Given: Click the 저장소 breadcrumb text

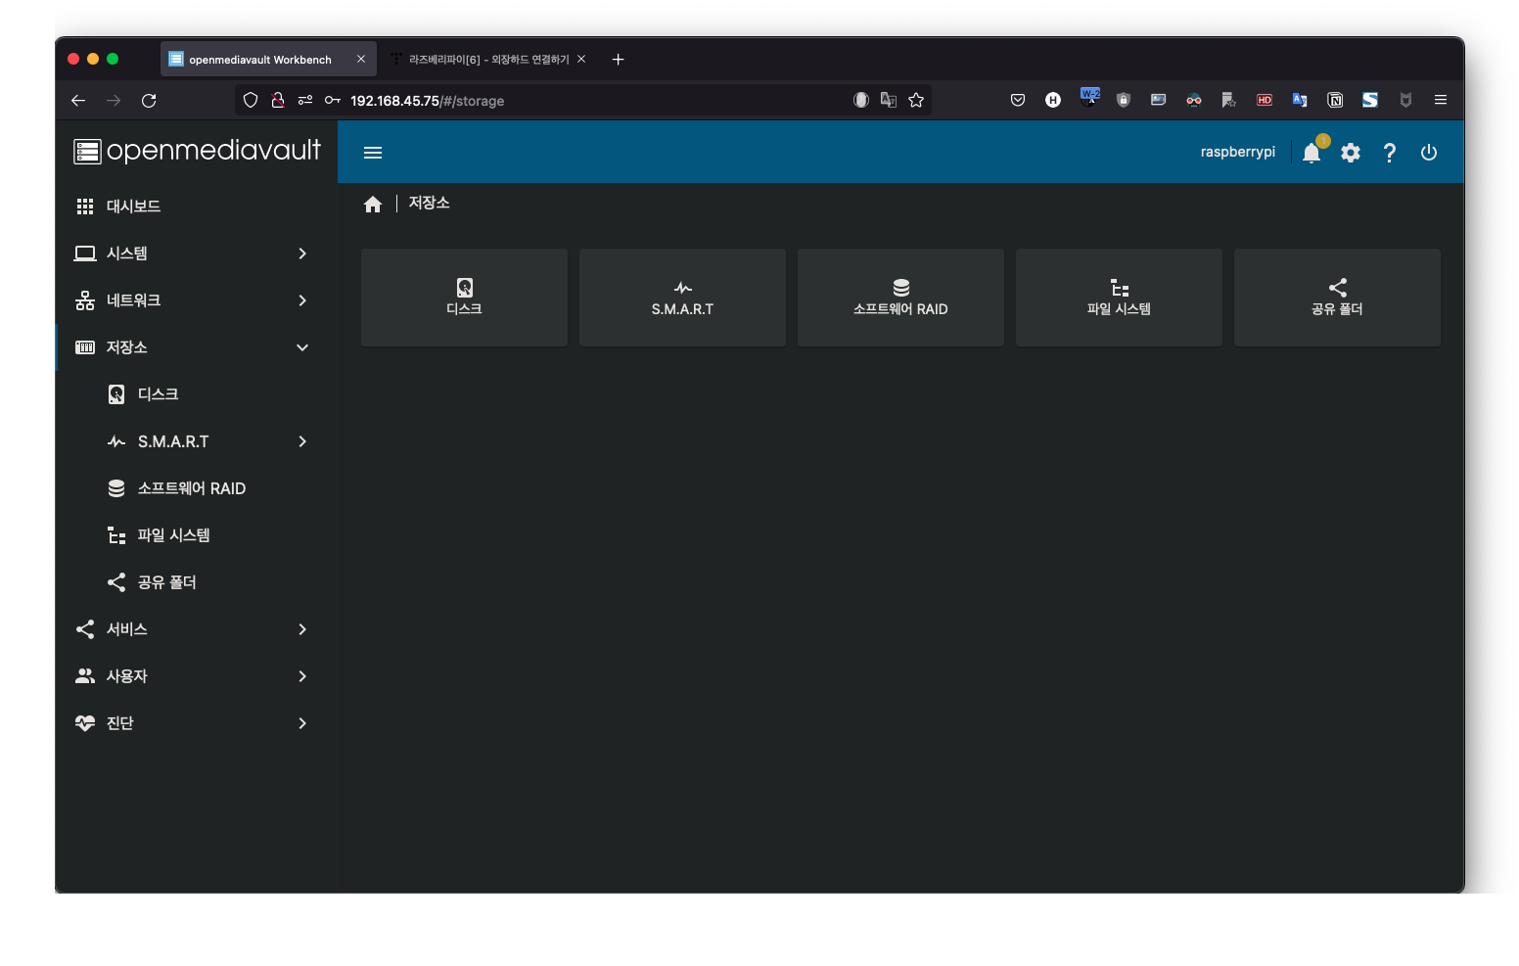Looking at the screenshot, I should pyautogui.click(x=429, y=203).
